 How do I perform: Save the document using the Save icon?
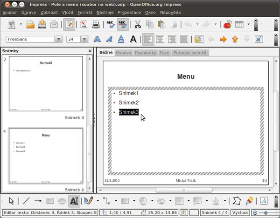click(42, 24)
